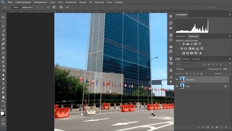Select the Eyedropper tool
232x131 pixels.
point(3,40)
